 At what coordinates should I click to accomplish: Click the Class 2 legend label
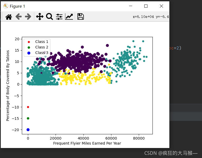click(42, 47)
